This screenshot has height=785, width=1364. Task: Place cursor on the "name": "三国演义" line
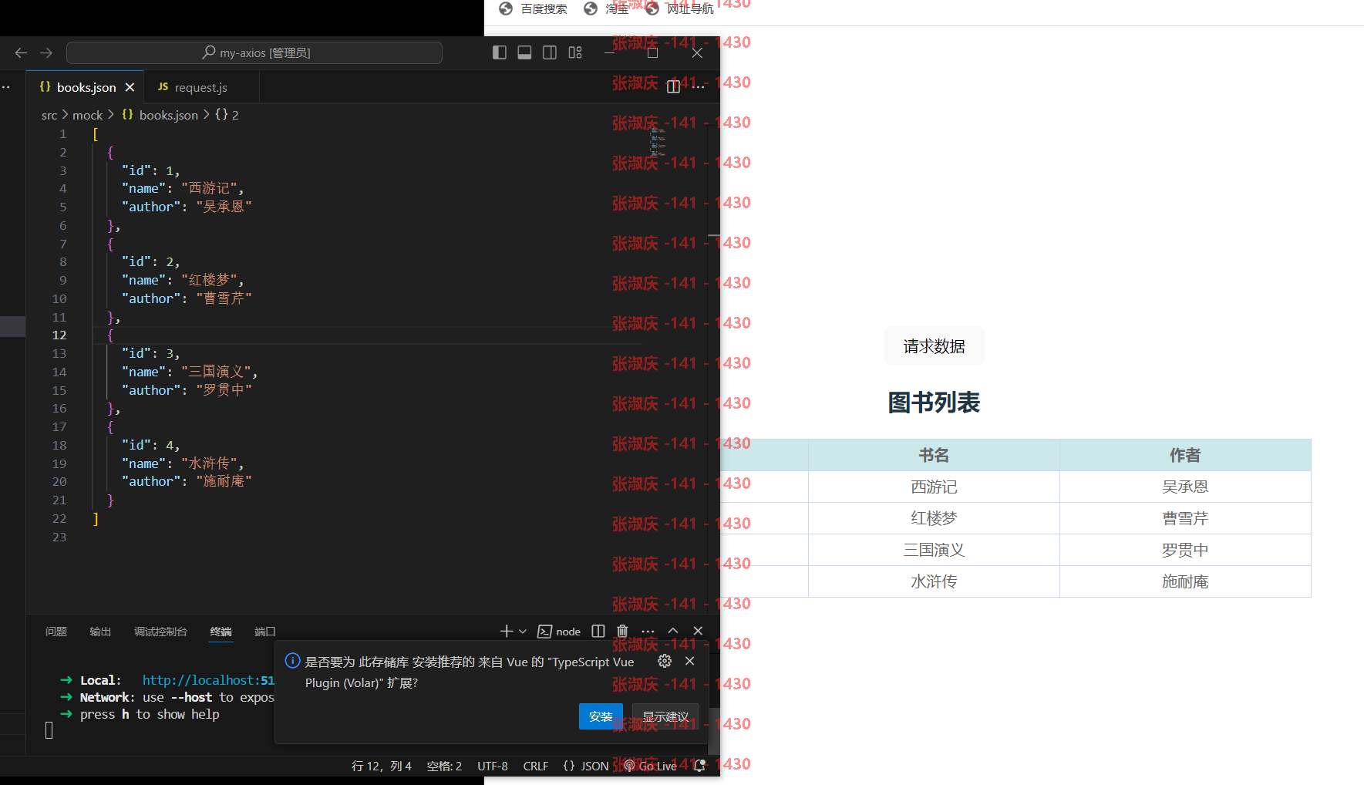[190, 372]
